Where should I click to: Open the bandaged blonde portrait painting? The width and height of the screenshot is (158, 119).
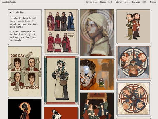[97, 33]
